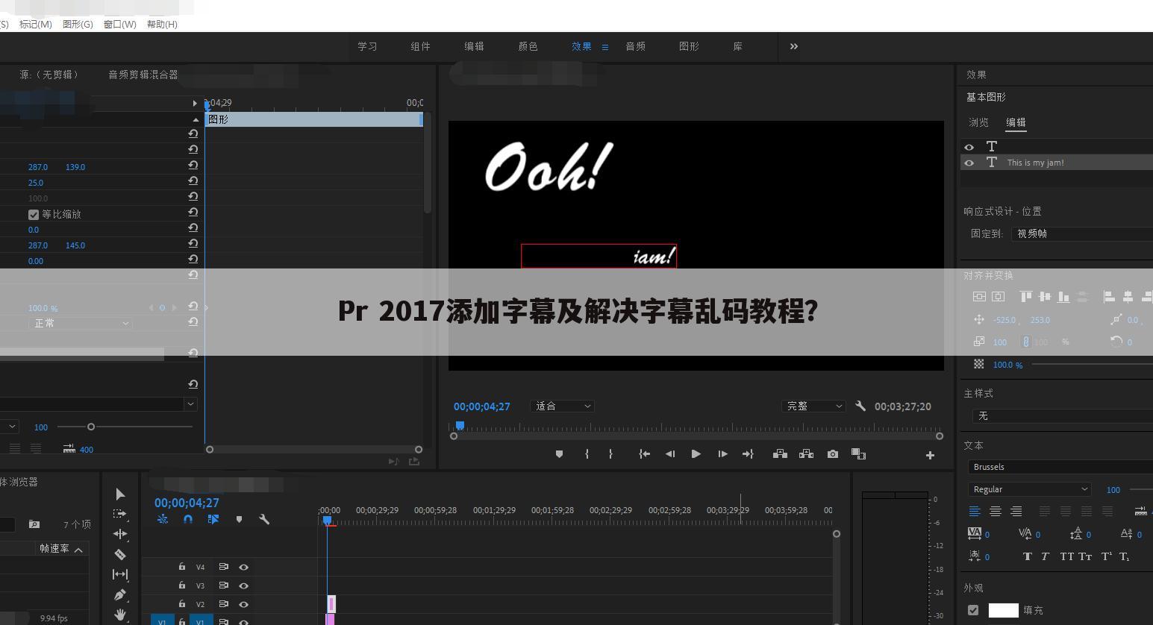The width and height of the screenshot is (1153, 625).
Task: Mark Out point in Program monitor
Action: (610, 454)
